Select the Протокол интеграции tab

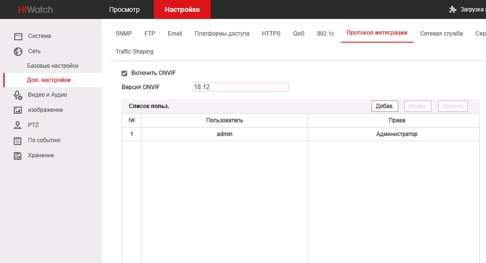pos(377,33)
